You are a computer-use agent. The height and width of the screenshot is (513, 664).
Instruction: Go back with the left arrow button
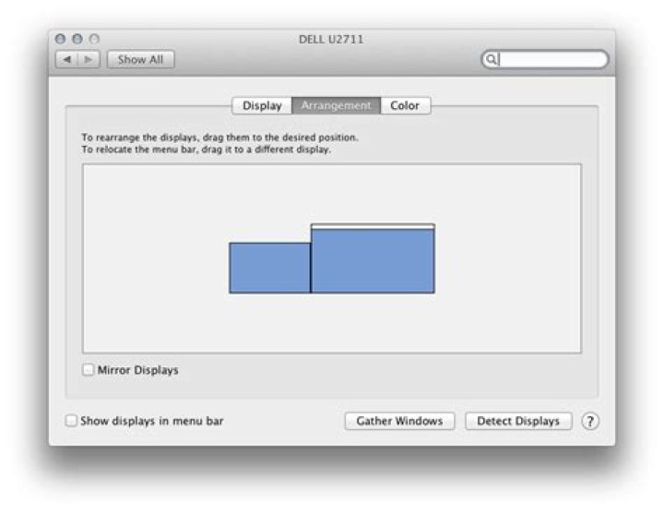(66, 59)
